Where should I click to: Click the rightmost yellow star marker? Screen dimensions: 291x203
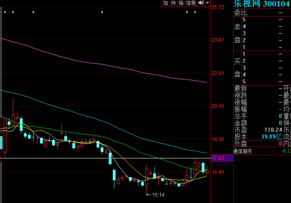(195, 12)
